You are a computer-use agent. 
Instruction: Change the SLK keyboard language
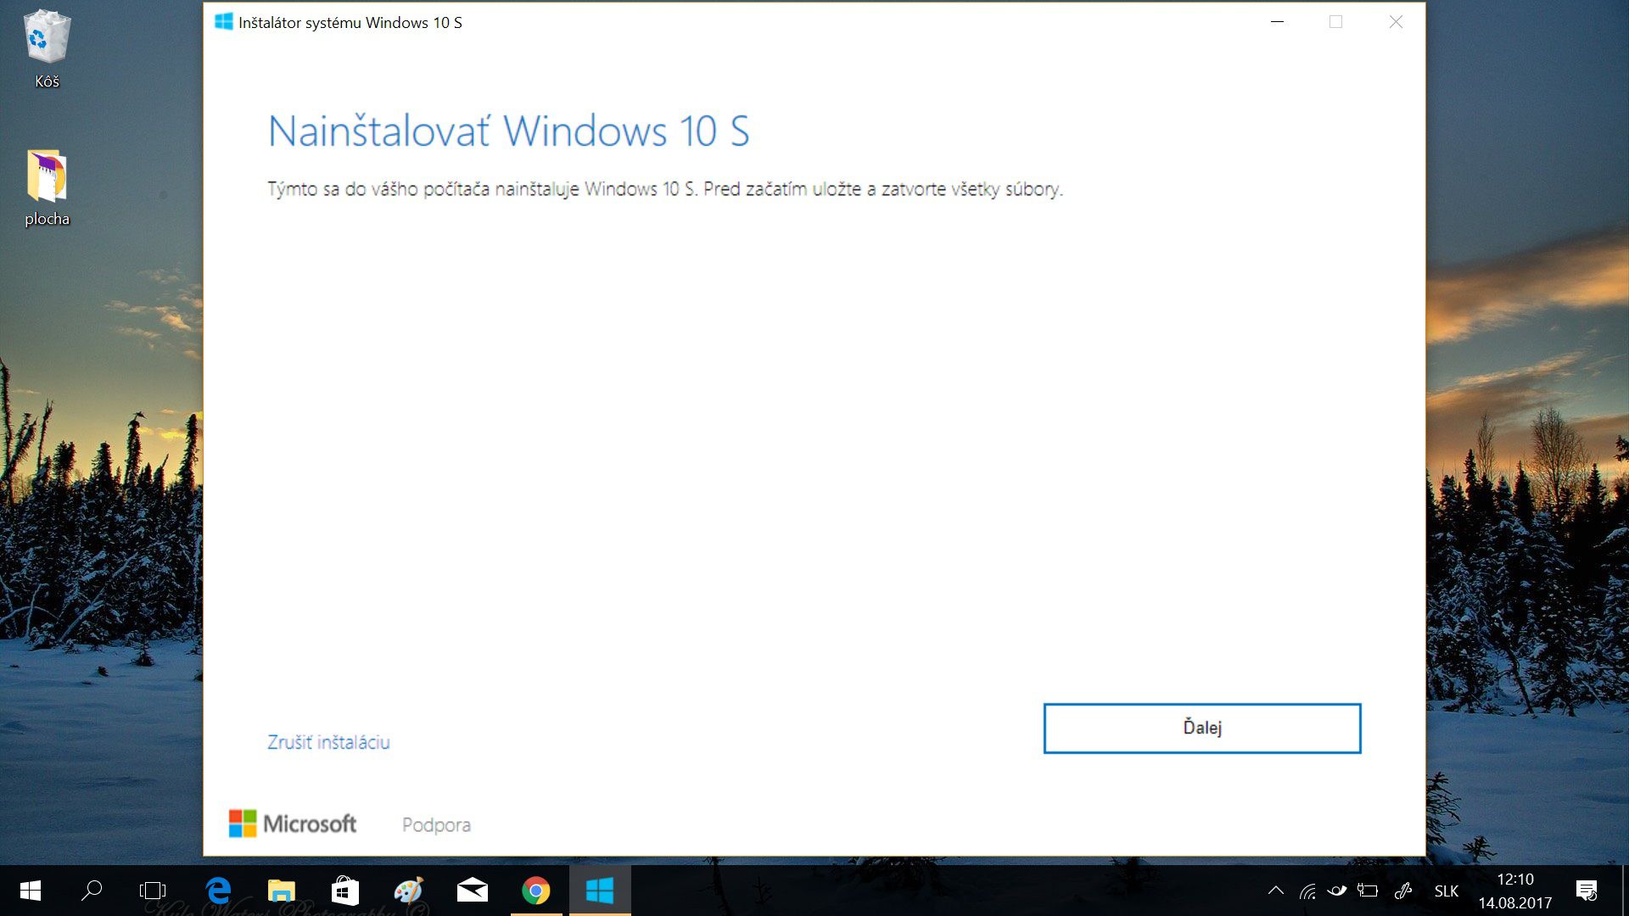point(1447,891)
